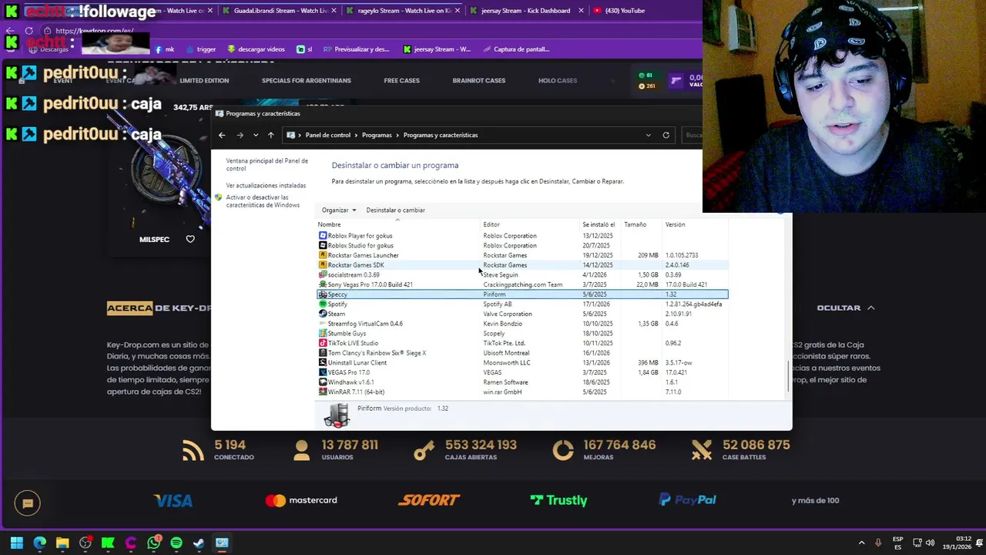Open BRAINROT CASES menu item
Screen dimensions: 986x555
coord(478,80)
